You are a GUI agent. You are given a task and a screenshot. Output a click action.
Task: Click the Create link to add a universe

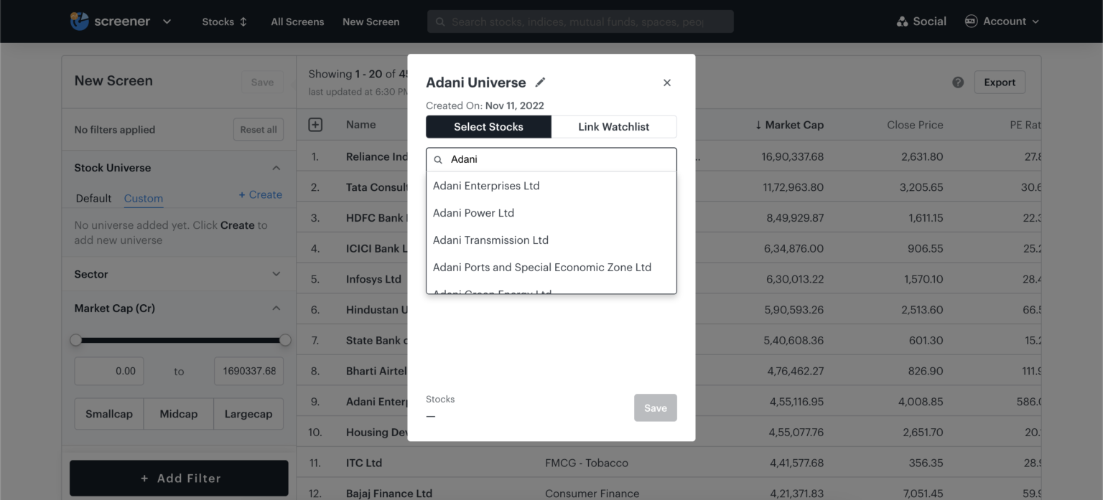coord(260,194)
